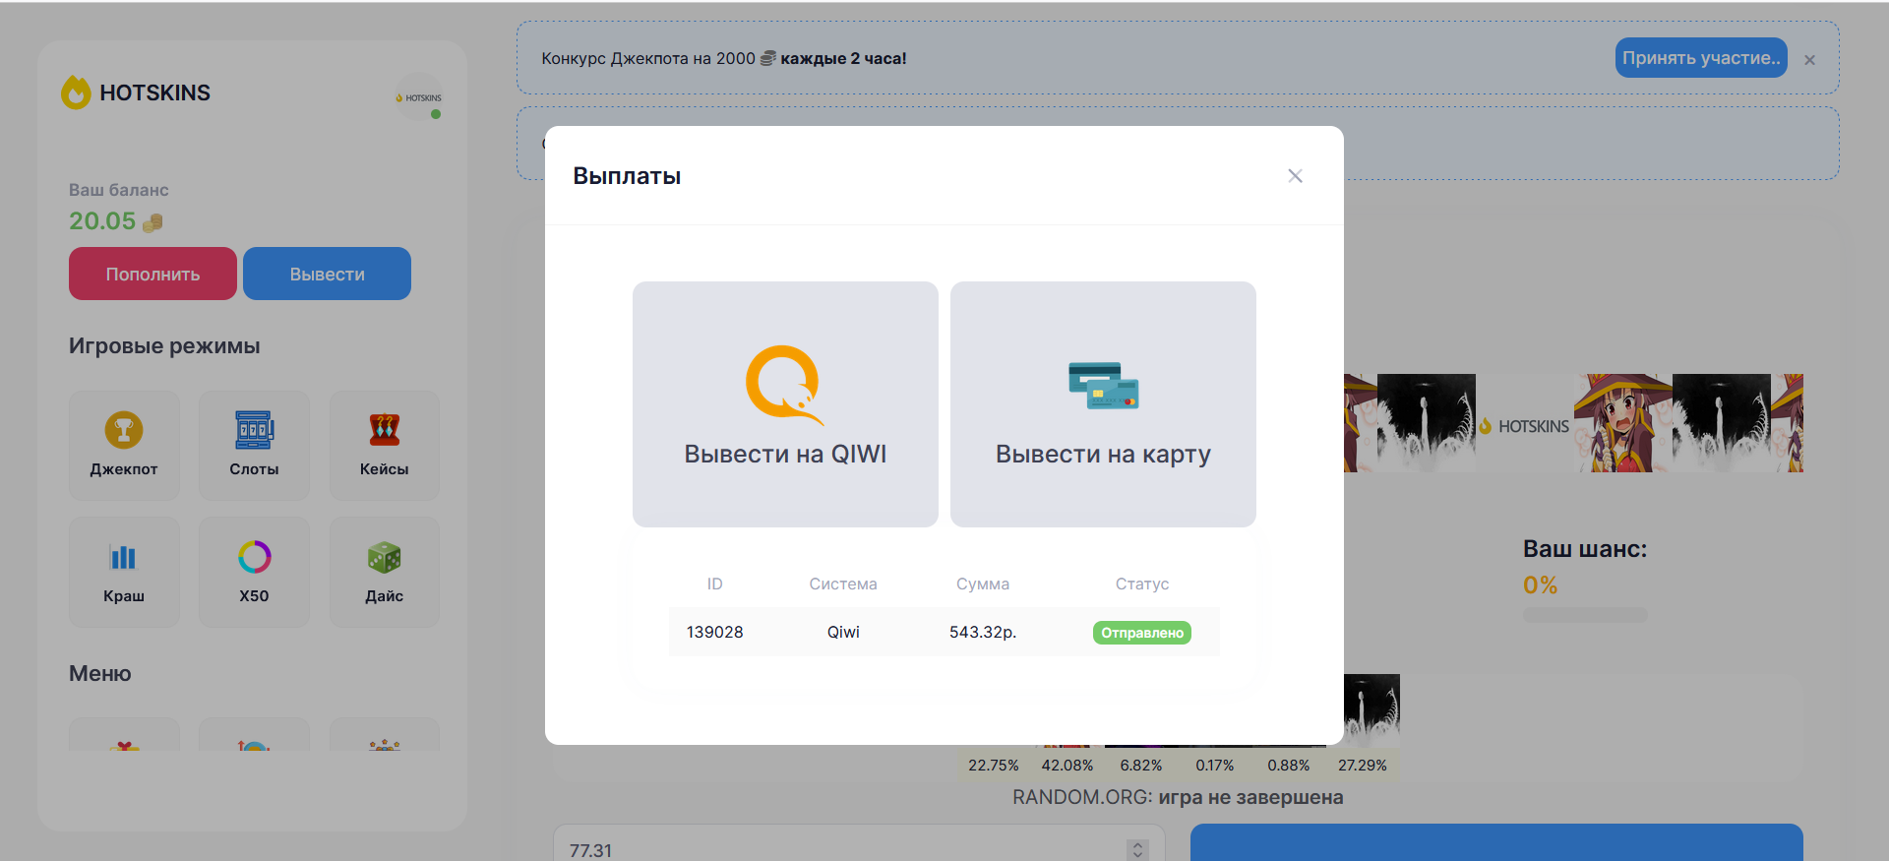Close the Выплаты dialog
This screenshot has width=1889, height=861.
(x=1295, y=176)
